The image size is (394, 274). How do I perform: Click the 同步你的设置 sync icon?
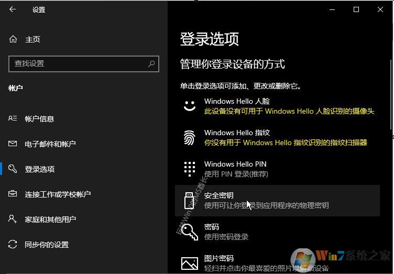point(13,244)
